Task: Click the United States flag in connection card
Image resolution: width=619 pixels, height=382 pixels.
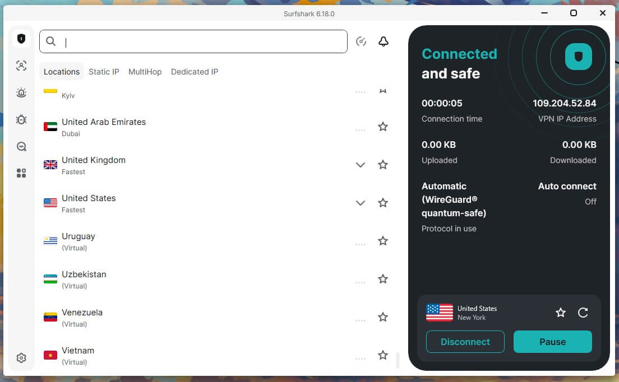Action: click(440, 313)
